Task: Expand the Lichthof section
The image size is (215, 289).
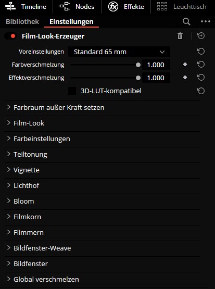Action: (x=102, y=185)
